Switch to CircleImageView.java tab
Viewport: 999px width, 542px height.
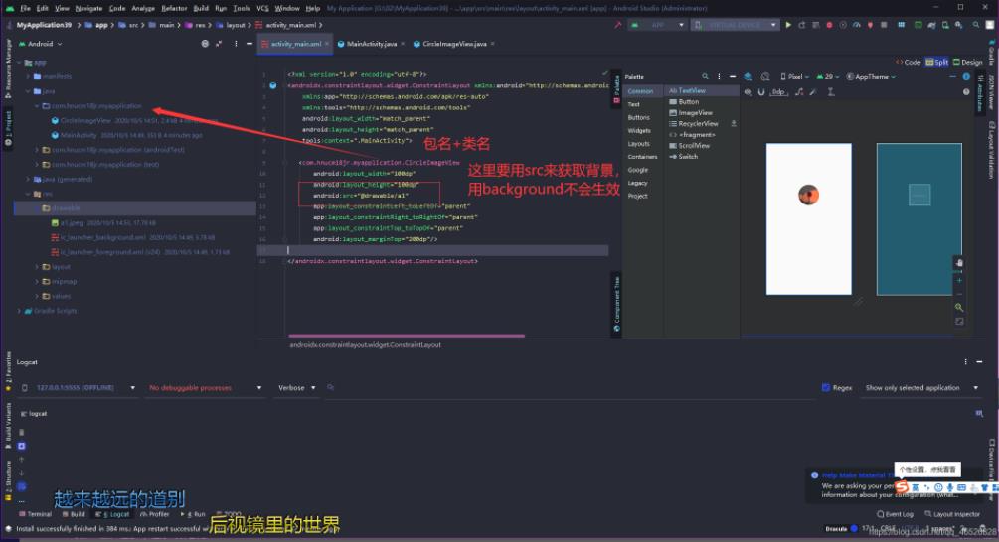[454, 44]
